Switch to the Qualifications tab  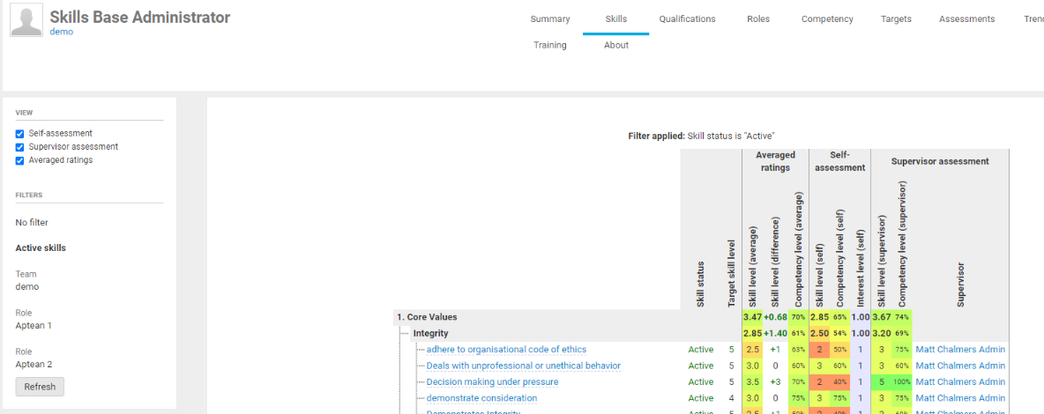click(x=687, y=18)
